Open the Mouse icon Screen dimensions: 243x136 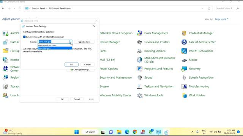pyautogui.click(x=184, y=60)
